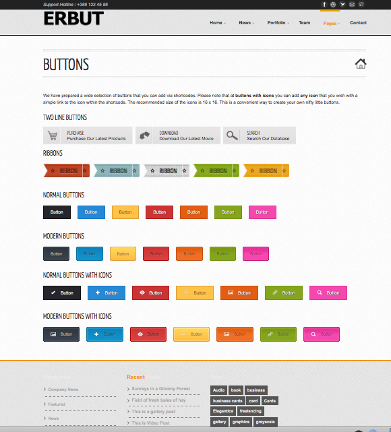The height and width of the screenshot is (432, 391).
Task: Click the Elegantica tag
Action: point(223,411)
